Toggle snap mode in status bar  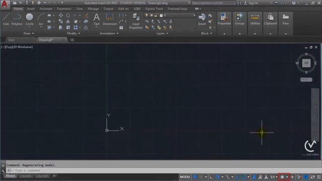[201, 177]
